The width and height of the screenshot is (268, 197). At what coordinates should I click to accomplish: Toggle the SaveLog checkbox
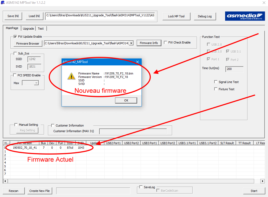pos(141,187)
